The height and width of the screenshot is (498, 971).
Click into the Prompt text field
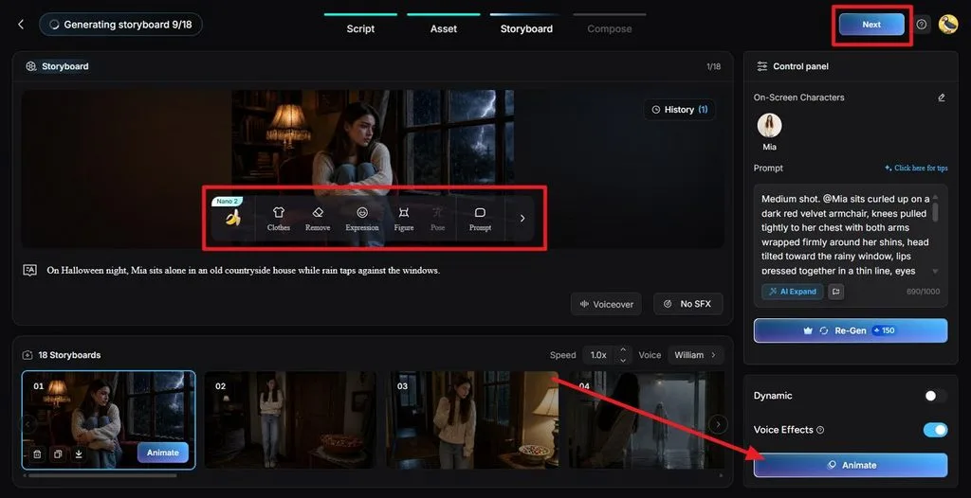[x=845, y=235]
